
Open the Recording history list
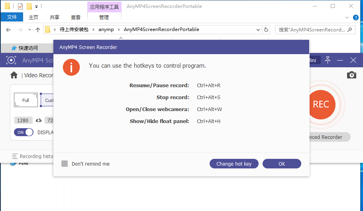point(32,156)
